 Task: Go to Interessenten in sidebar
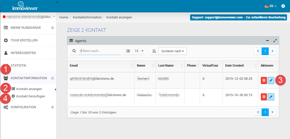coord(23,53)
